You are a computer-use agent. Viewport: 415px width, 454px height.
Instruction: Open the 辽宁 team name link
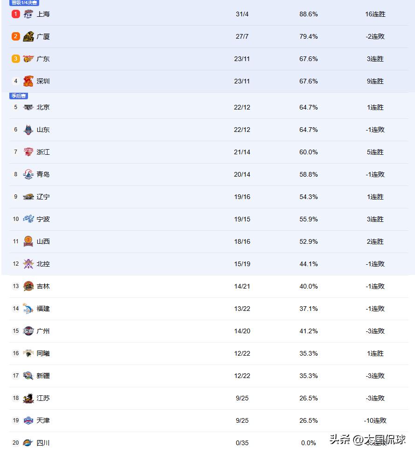tap(43, 197)
